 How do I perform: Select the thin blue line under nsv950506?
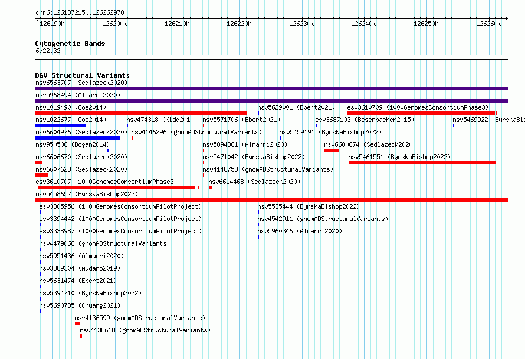coord(71,150)
